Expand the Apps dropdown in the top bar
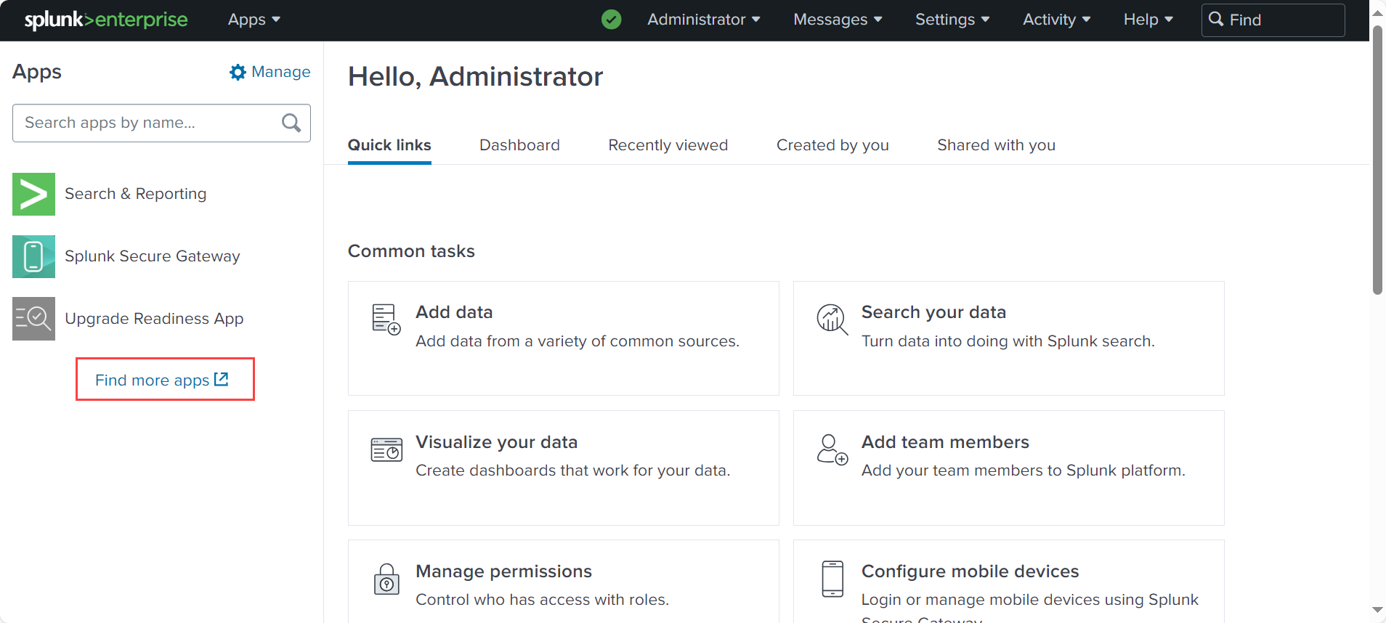1386x623 pixels. pyautogui.click(x=254, y=20)
